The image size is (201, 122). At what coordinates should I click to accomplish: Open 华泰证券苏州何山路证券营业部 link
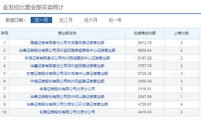67,96
